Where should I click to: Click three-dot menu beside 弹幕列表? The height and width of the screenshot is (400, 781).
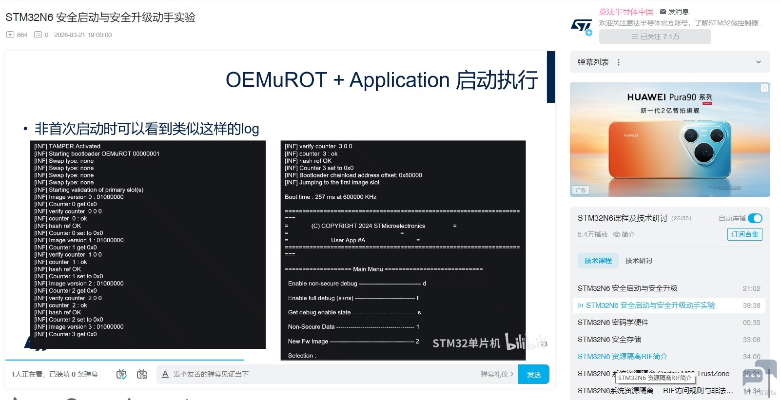[x=619, y=62]
